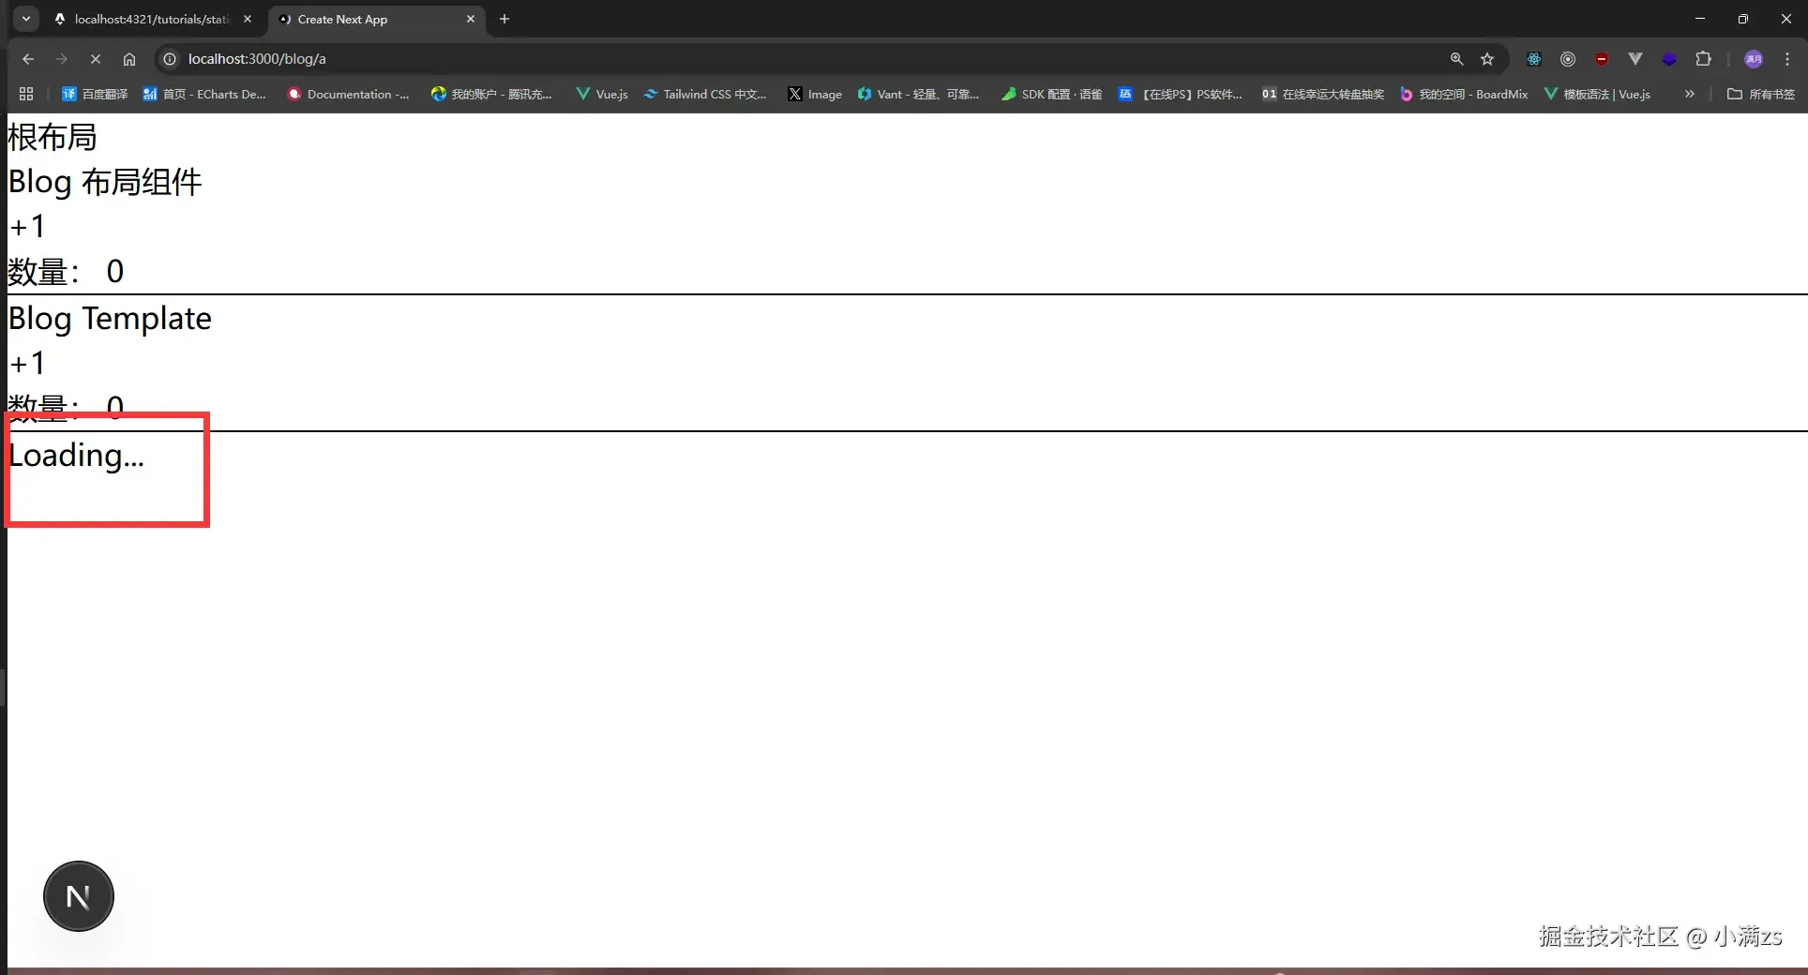
Task: Open the Documentation bookmark
Action: [348, 94]
